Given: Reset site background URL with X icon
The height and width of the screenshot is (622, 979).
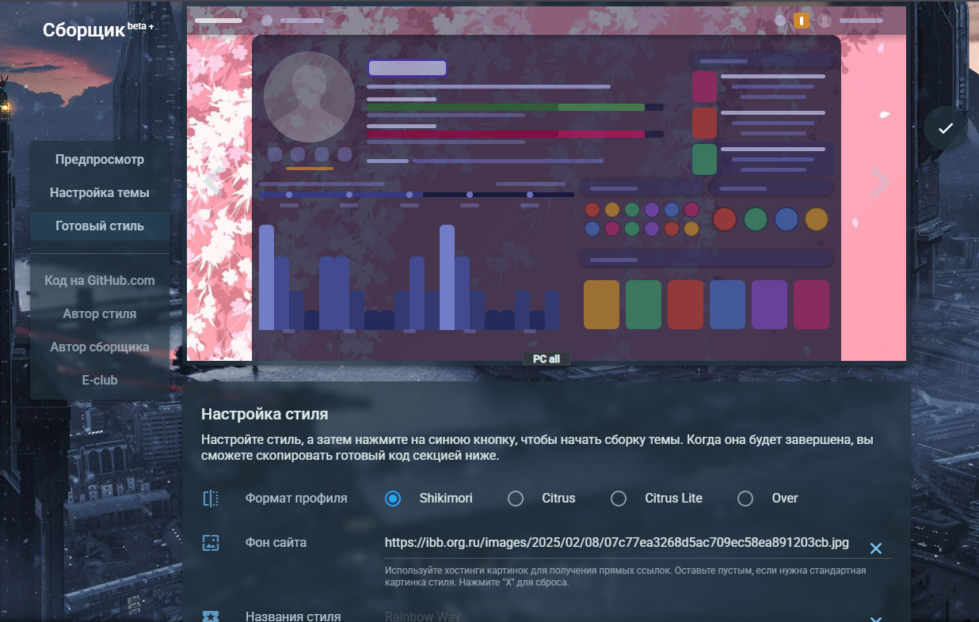Looking at the screenshot, I should [875, 548].
